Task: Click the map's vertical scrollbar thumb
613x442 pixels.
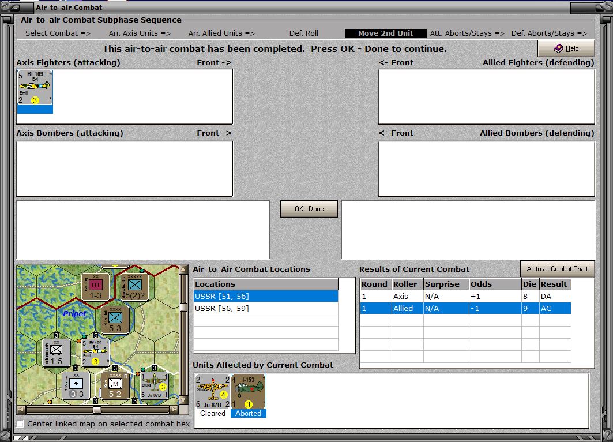Action: click(183, 307)
